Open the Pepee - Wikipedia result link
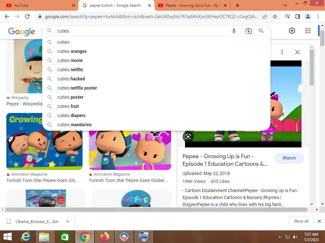The image size is (325, 243). coord(24,104)
